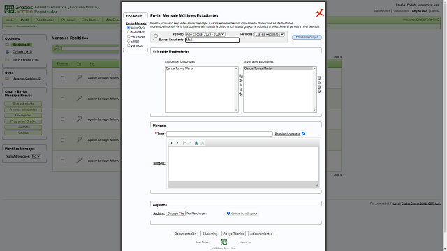Click the single right arrow transfer icon
This screenshot has height=251, width=447.
click(x=241, y=85)
